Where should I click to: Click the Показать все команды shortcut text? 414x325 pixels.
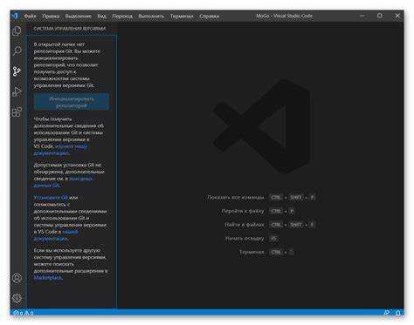point(236,198)
